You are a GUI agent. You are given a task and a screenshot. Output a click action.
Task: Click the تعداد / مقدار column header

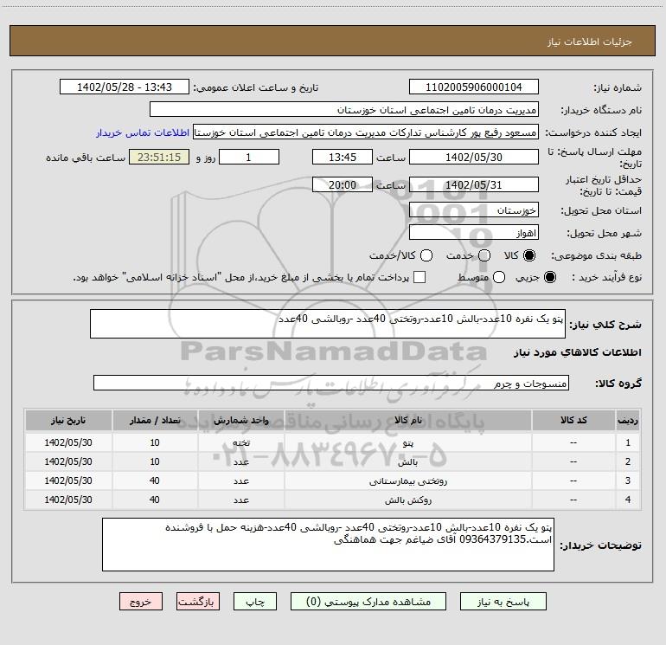(155, 420)
